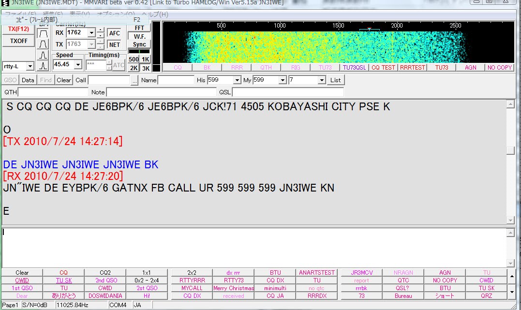Click the ANARTSTEST macro button
Image resolution: width=521 pixels, height=310 pixels.
pos(317,273)
